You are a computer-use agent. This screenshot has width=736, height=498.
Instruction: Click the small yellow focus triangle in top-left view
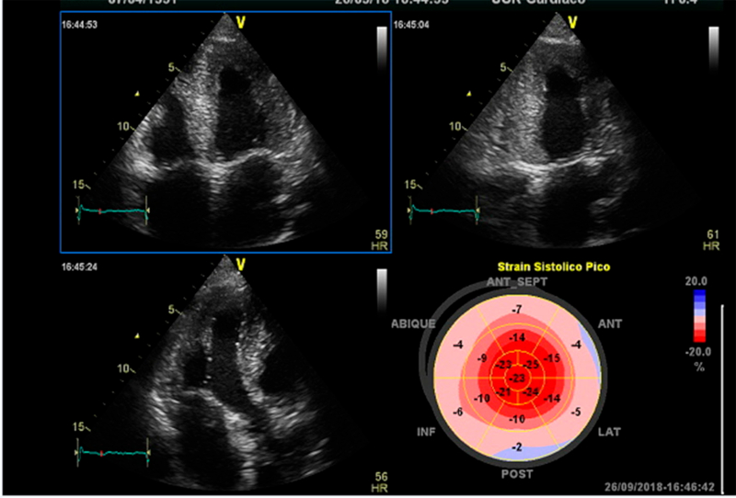(137, 93)
